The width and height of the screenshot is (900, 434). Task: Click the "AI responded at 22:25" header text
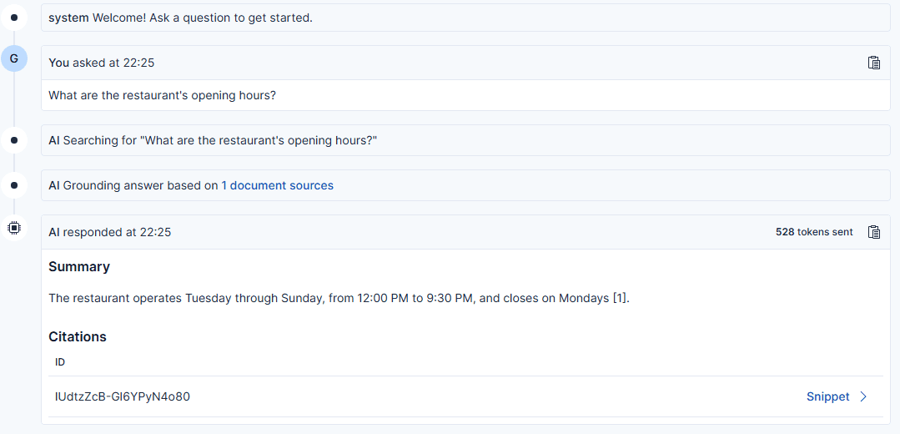tap(109, 232)
